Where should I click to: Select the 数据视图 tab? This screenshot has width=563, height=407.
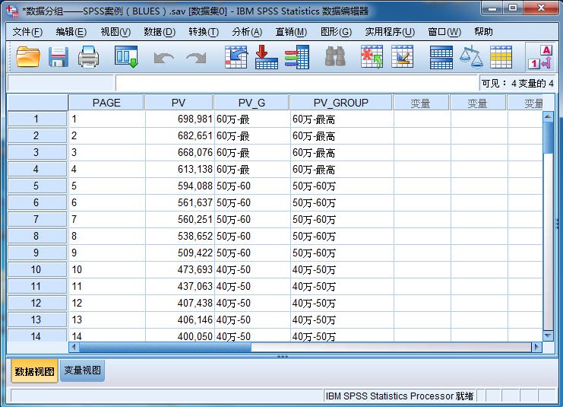(x=34, y=371)
